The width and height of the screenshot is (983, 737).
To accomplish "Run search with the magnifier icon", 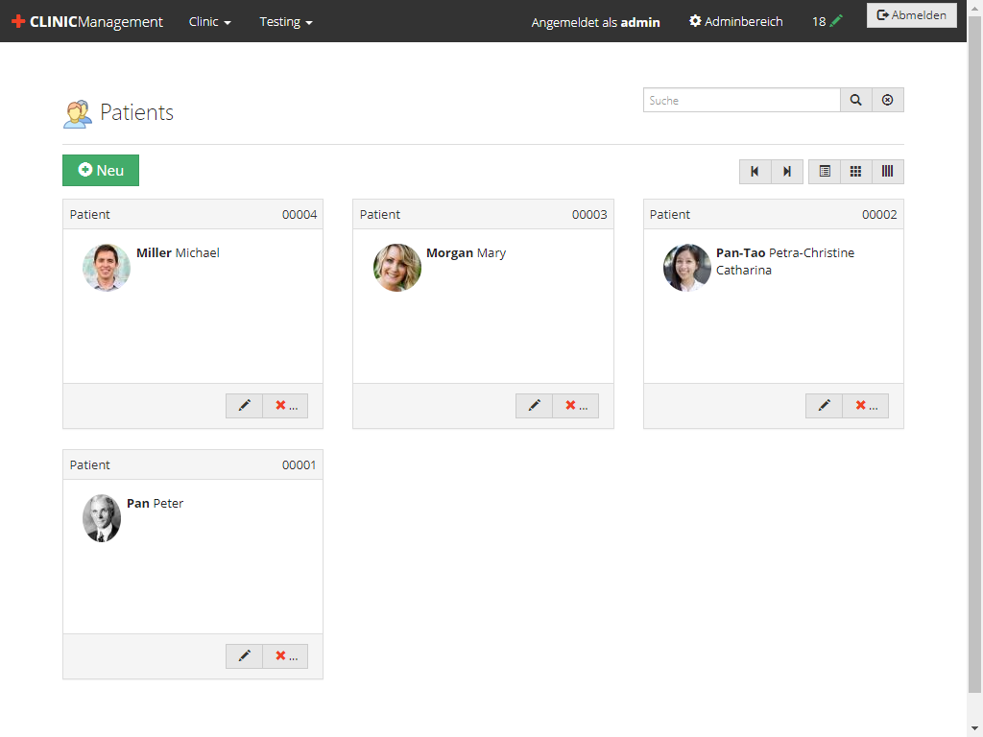I will pyautogui.click(x=855, y=100).
